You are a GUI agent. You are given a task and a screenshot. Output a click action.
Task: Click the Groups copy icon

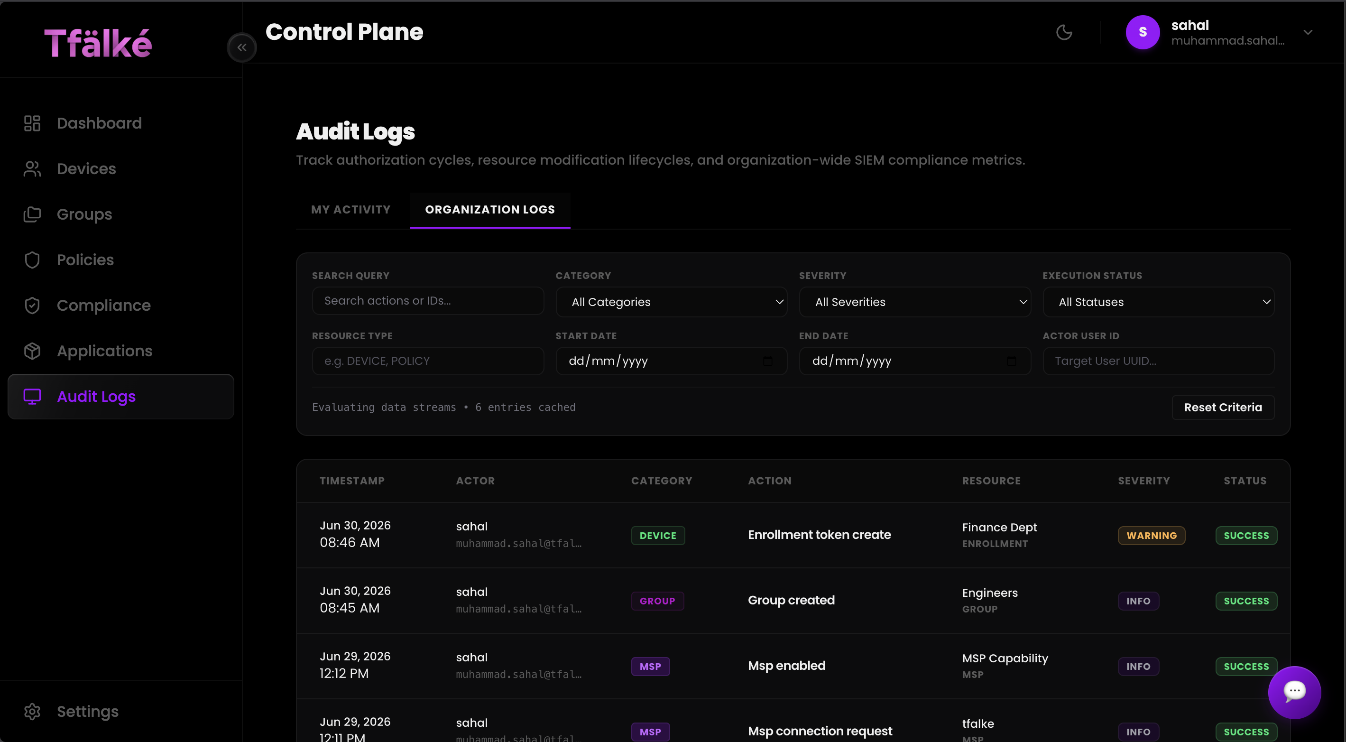pyautogui.click(x=32, y=214)
